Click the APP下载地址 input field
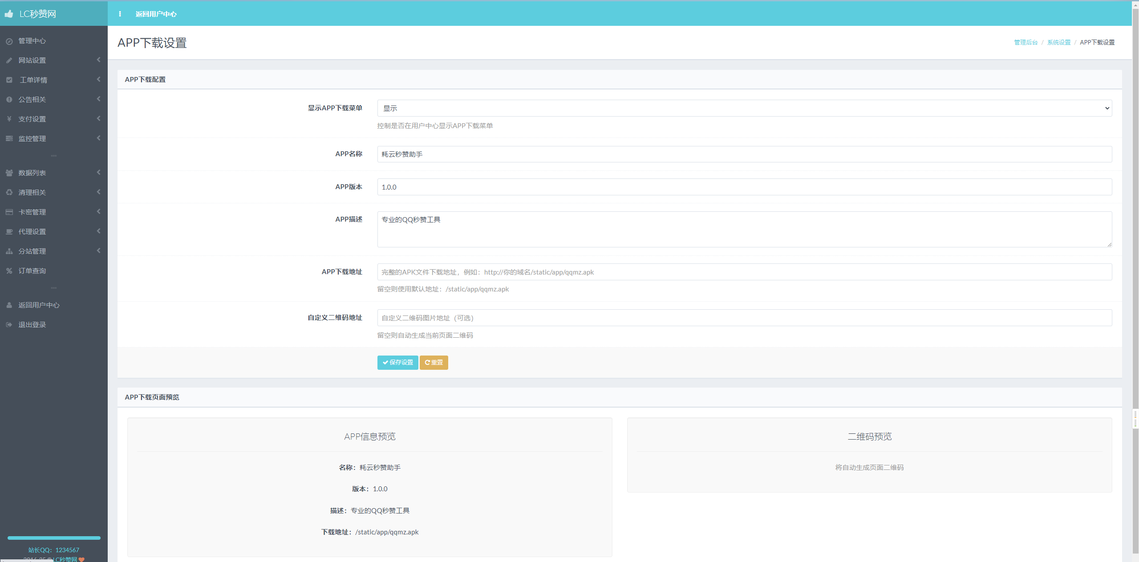This screenshot has width=1139, height=562. [744, 272]
